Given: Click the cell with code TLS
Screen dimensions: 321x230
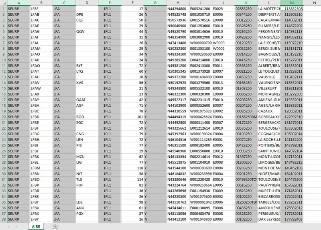Looking at the screenshot, I should 86,179.
